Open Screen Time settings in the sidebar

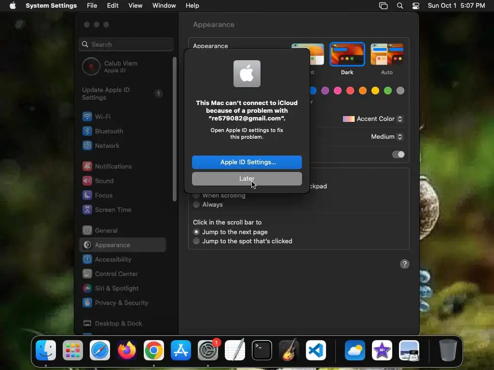tap(123, 210)
